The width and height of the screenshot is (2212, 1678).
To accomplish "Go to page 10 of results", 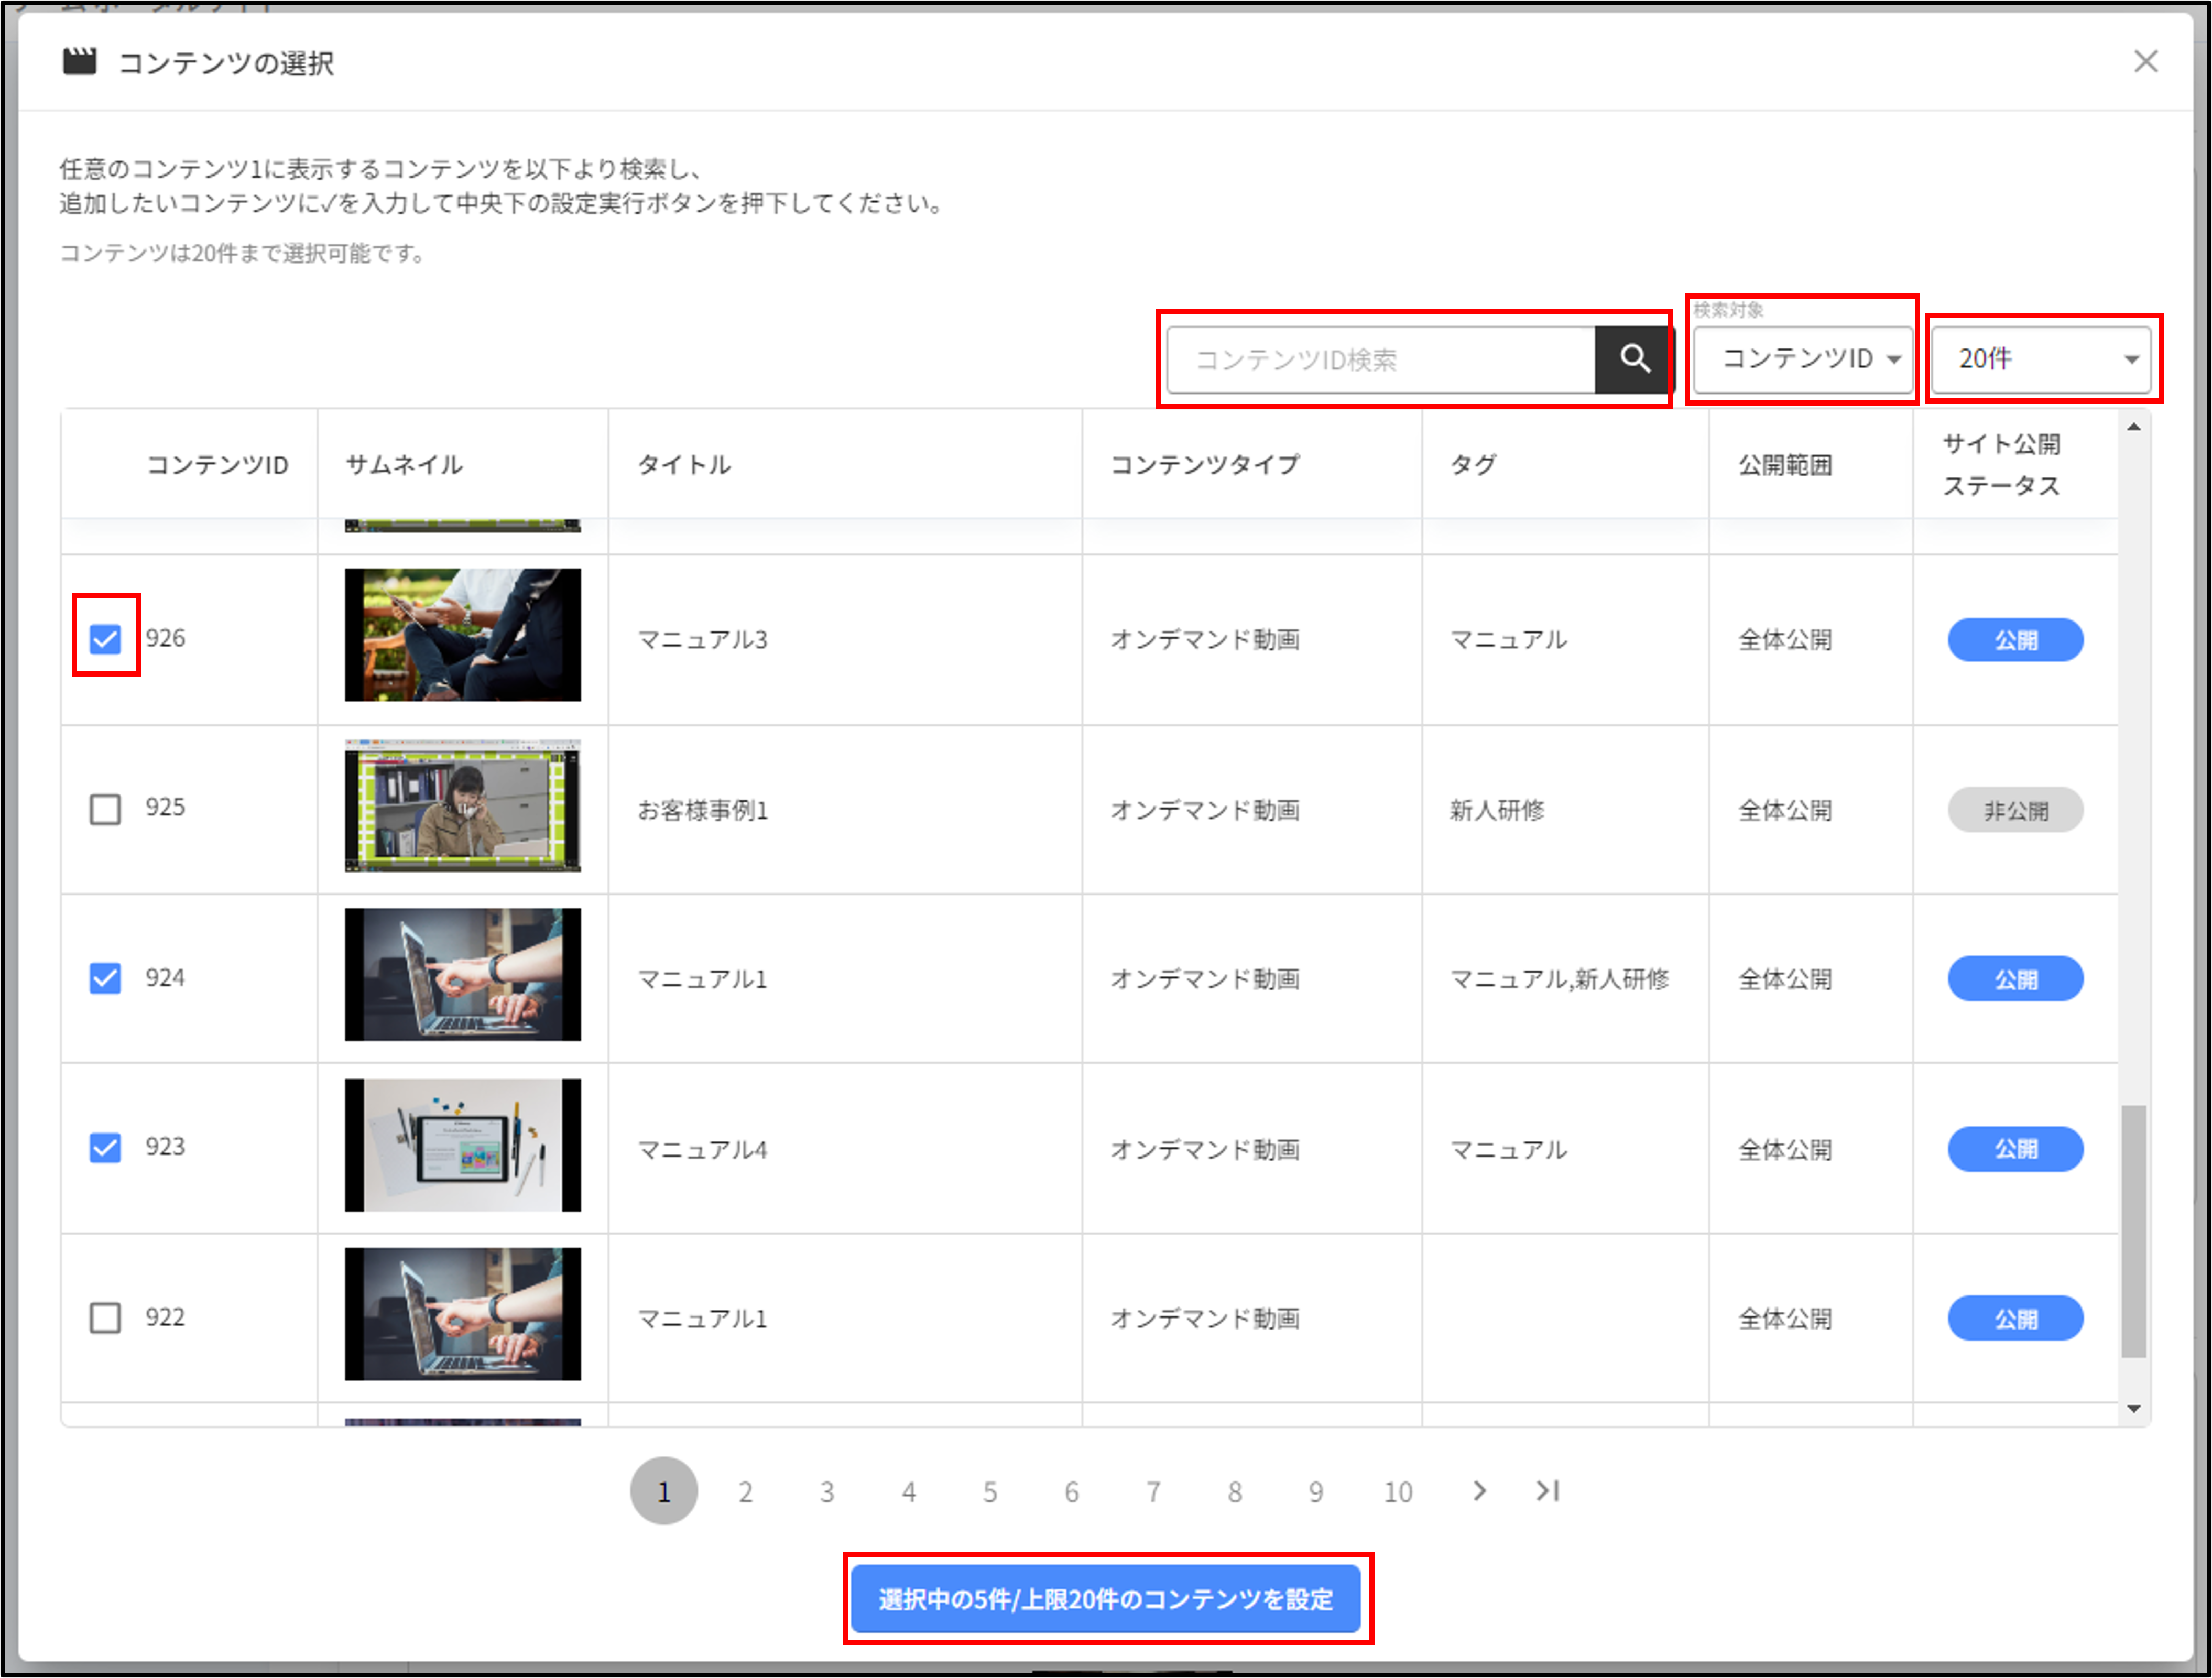I will click(x=1397, y=1492).
